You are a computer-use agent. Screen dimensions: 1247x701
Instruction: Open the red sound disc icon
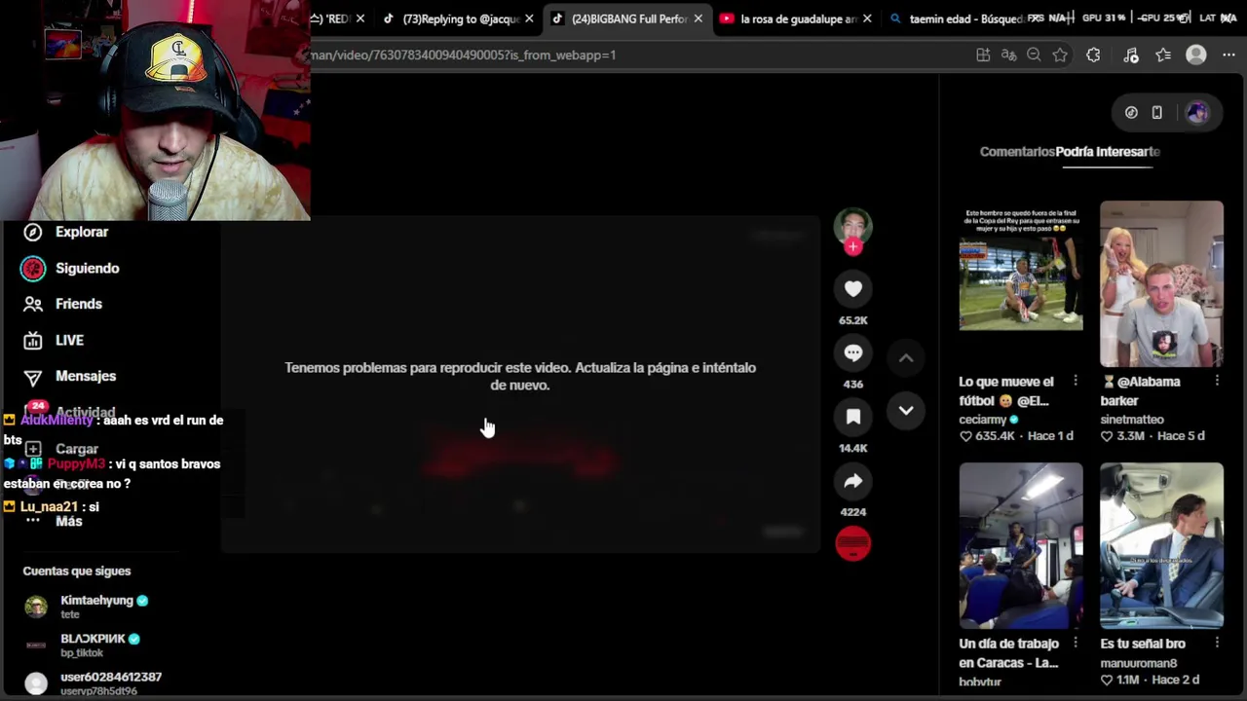coord(853,544)
